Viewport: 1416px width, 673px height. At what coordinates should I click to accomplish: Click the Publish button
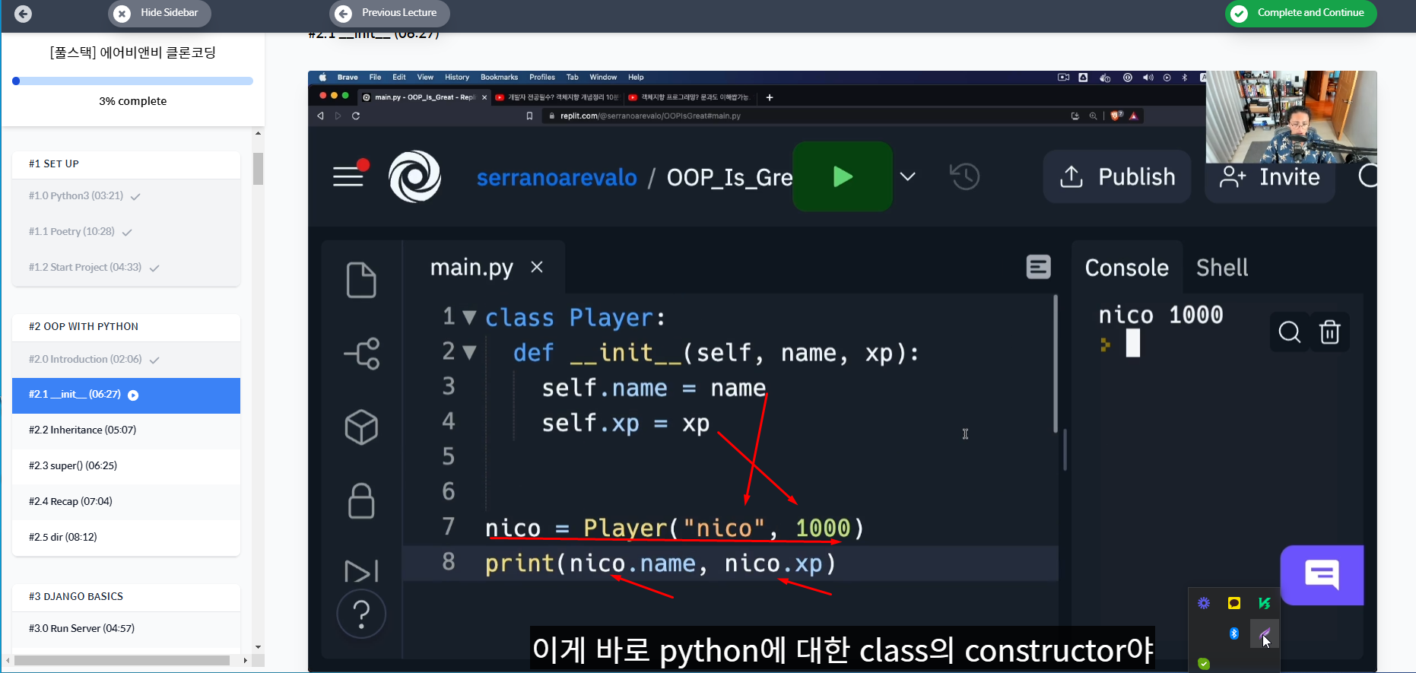point(1117,176)
